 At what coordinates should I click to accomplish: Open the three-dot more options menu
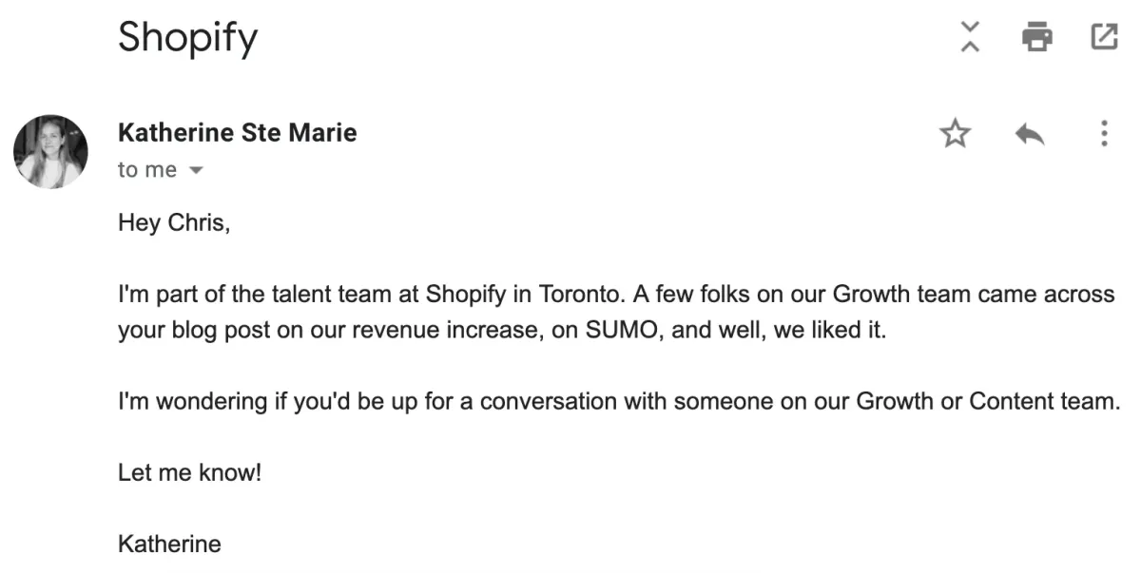point(1103,134)
